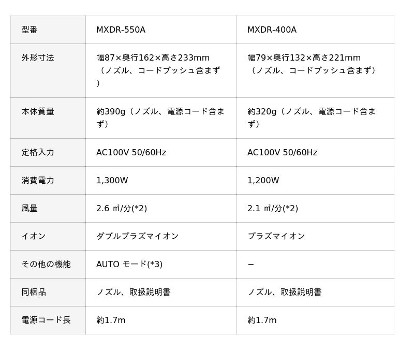Screen dimensions: 414x350
Task: Click the 1,300W power consumption value
Action: [112, 180]
